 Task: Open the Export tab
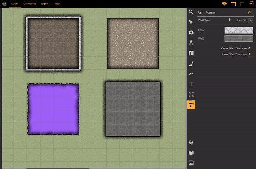tap(45, 3)
